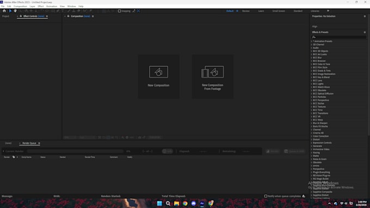Enable Notify when queue completes checkbox
The width and height of the screenshot is (370, 208).
[266, 196]
